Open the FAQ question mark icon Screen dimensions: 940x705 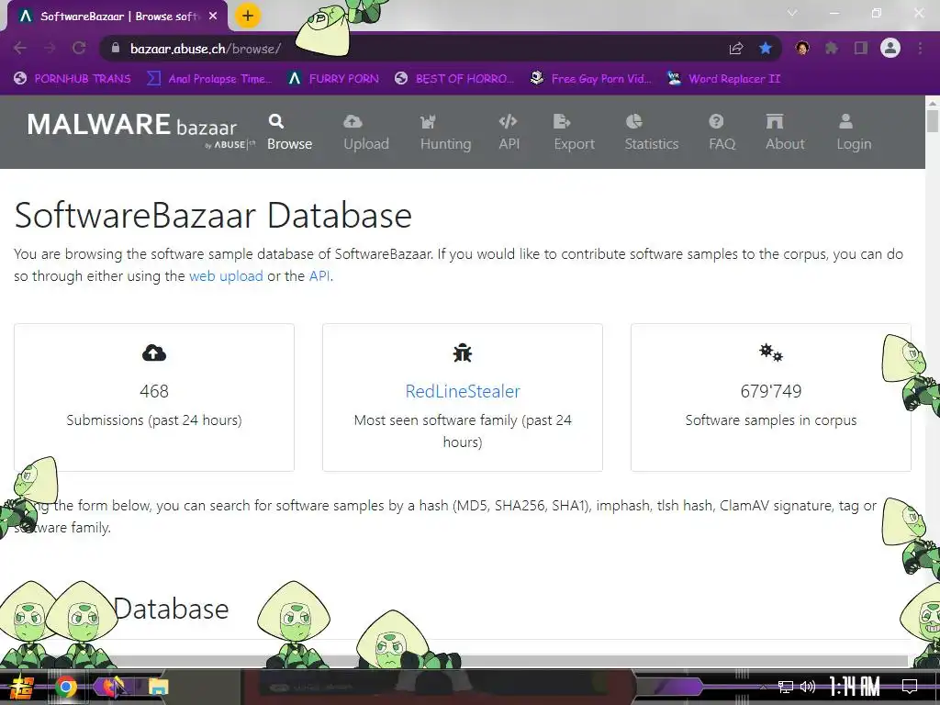coord(716,122)
